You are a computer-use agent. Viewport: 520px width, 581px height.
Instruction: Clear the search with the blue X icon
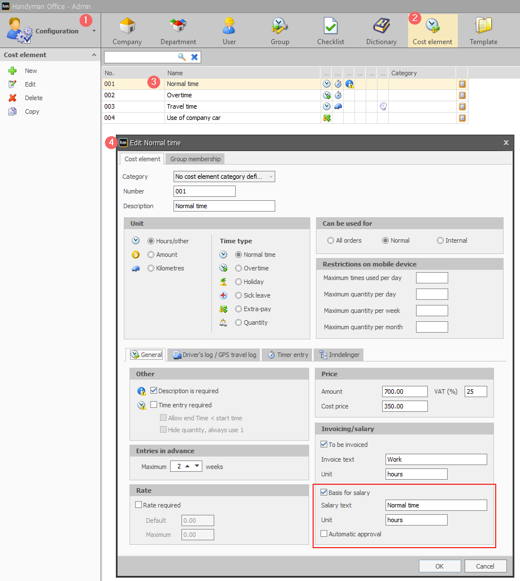[x=194, y=57]
